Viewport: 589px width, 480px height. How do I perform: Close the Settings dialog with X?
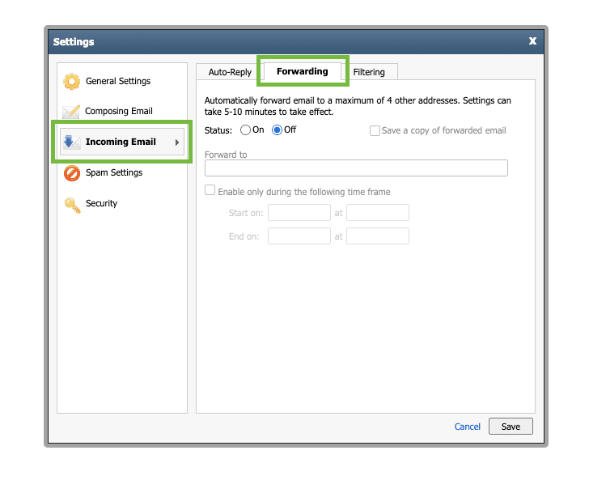click(x=532, y=41)
